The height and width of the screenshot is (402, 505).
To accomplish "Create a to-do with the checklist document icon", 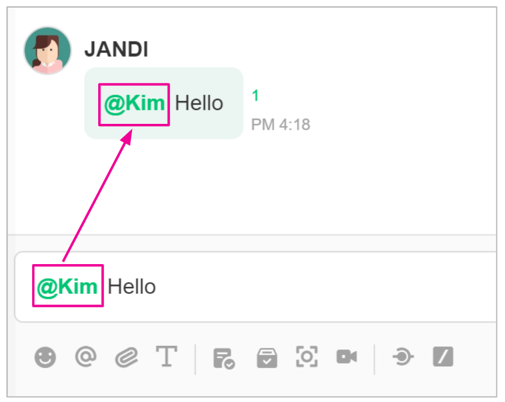I will pos(223,358).
